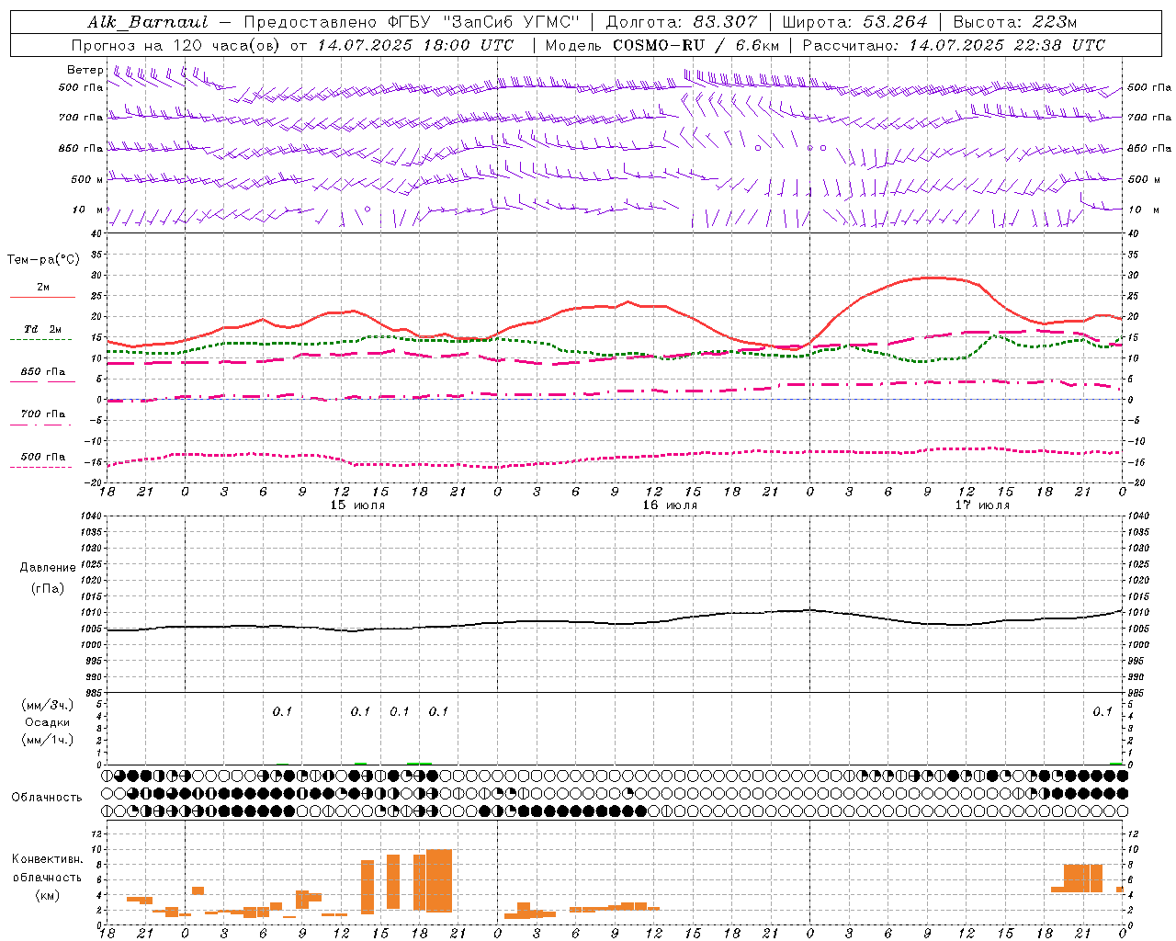Click the forecast start time 14.07.2025 18:00 UTC

point(415,45)
